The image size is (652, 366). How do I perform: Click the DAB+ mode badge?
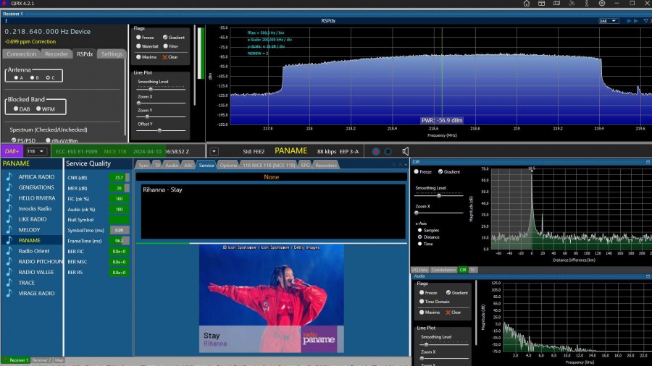pos(12,151)
